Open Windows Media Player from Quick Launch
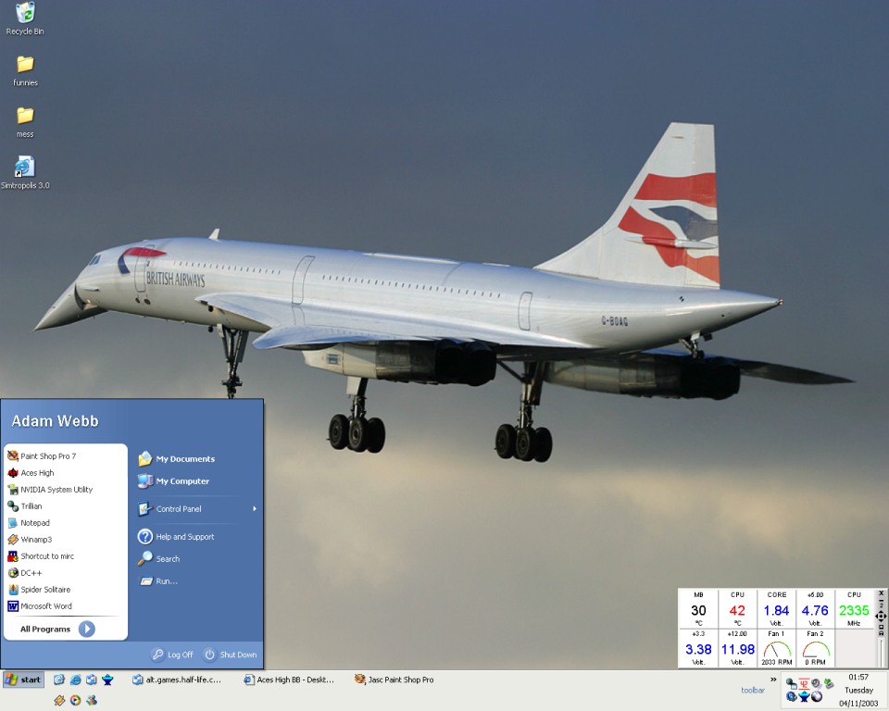Viewport: 889px width, 711px height. click(75, 701)
